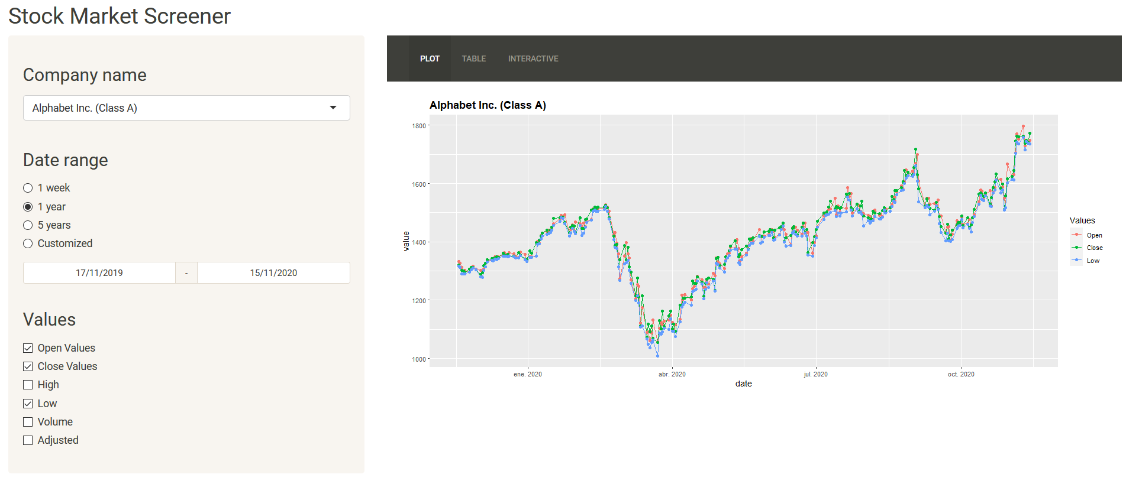This screenshot has width=1126, height=497.
Task: Click the 'abr. 2020' axis label
Action: click(x=672, y=374)
